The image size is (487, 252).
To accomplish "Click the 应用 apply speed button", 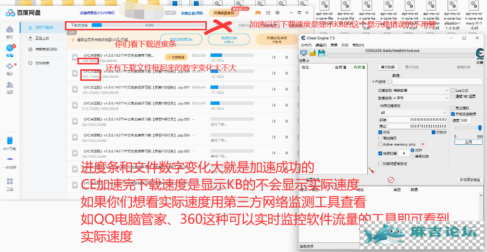I will click(468, 142).
